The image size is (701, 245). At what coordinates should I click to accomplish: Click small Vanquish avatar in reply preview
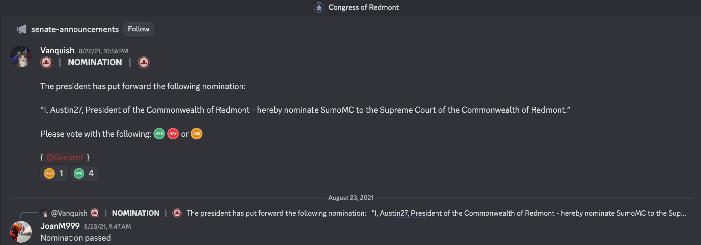(x=44, y=213)
